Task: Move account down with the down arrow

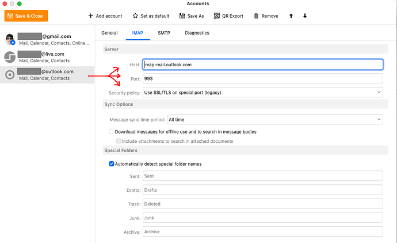Action: 305,16
